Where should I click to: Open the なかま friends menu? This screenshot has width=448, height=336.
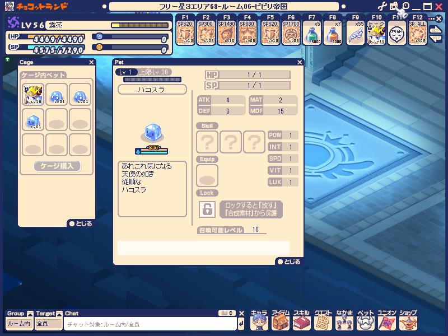[344, 320]
